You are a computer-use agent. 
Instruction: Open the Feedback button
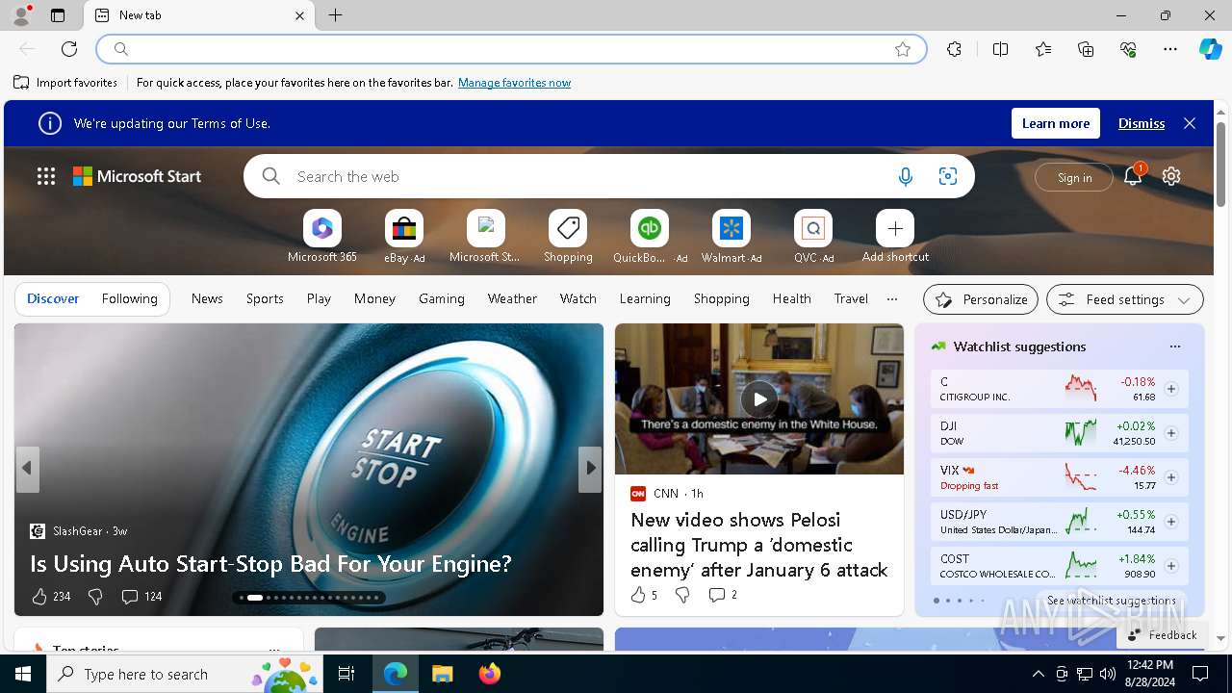click(1161, 634)
